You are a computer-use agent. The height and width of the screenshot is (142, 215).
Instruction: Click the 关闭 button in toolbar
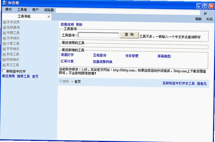[x=209, y=19]
